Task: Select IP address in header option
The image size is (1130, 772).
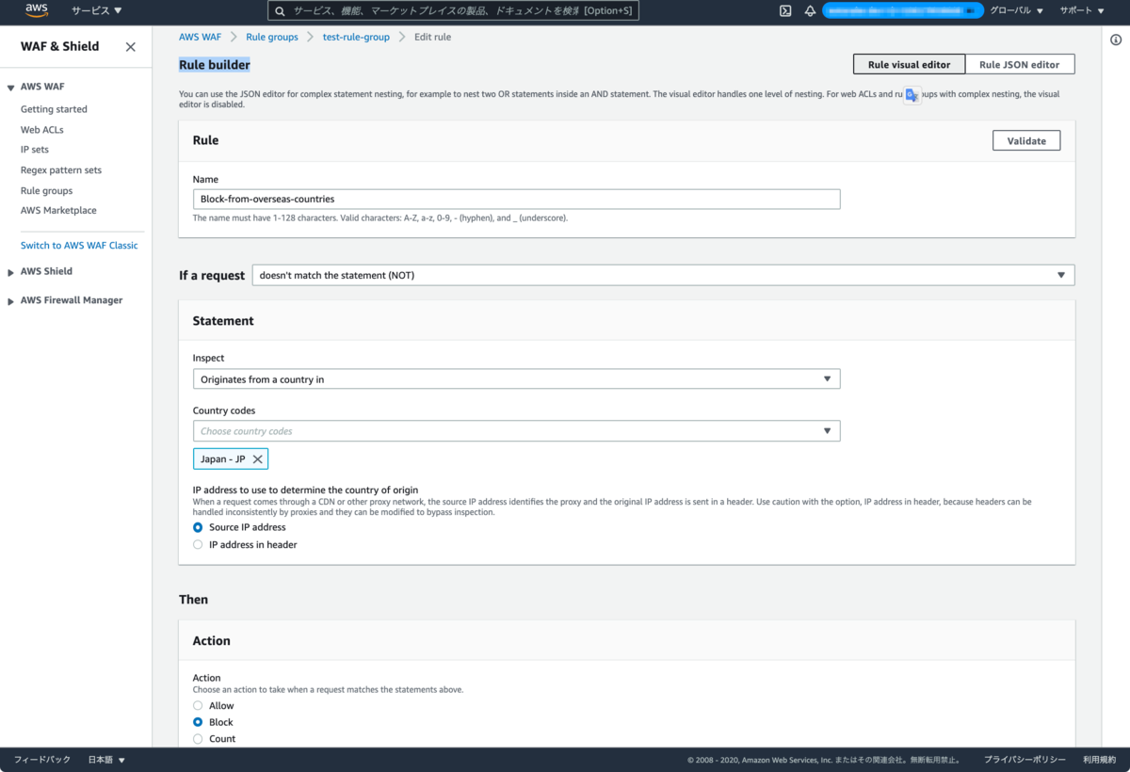Action: 198,544
